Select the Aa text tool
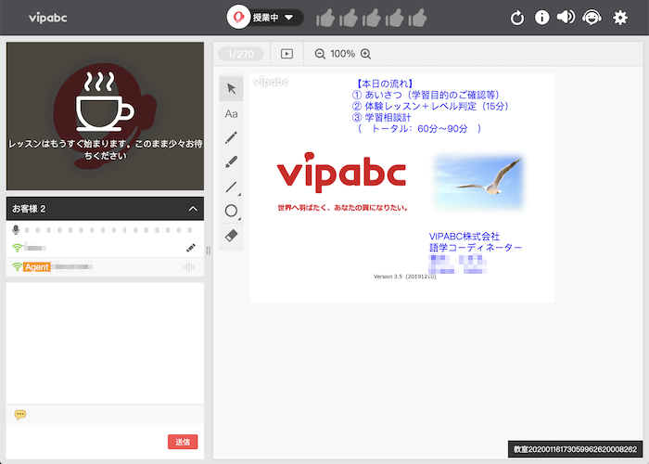 click(232, 114)
